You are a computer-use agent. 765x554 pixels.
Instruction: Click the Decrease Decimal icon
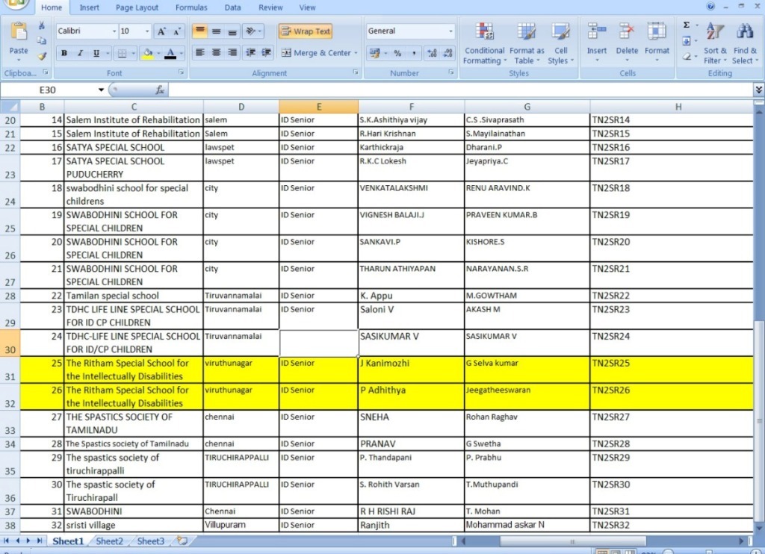448,53
